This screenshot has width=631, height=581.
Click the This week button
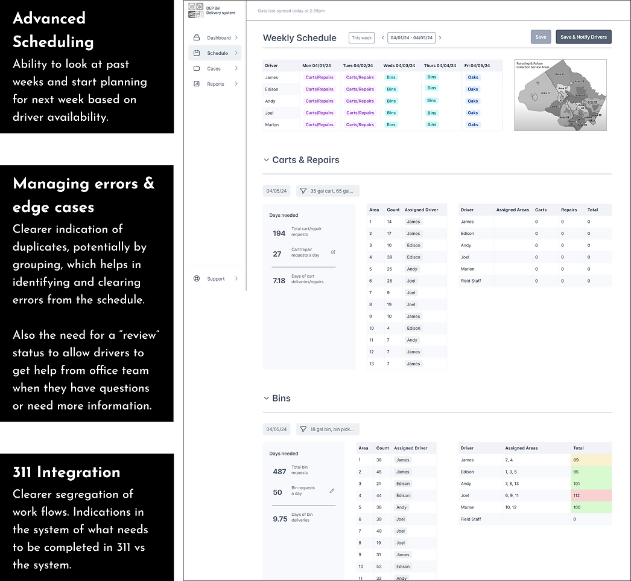[x=362, y=38]
